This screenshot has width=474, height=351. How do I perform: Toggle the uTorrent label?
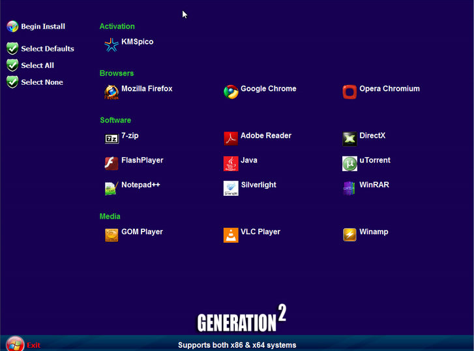(x=375, y=160)
